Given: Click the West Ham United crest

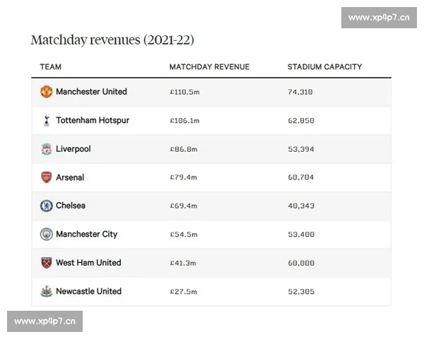Looking at the screenshot, I should click(46, 263).
